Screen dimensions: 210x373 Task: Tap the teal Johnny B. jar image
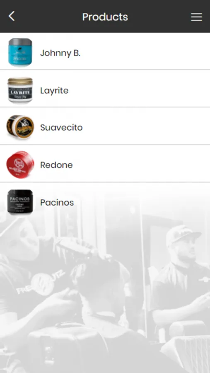(20, 52)
